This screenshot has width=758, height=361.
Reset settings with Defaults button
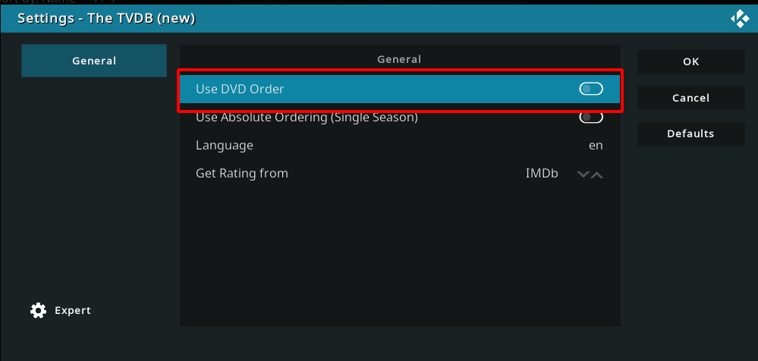pyautogui.click(x=690, y=134)
